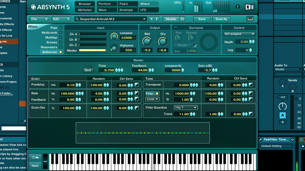The height and width of the screenshot is (171, 305).
Task: Open the Browser tab
Action: tap(85, 4)
